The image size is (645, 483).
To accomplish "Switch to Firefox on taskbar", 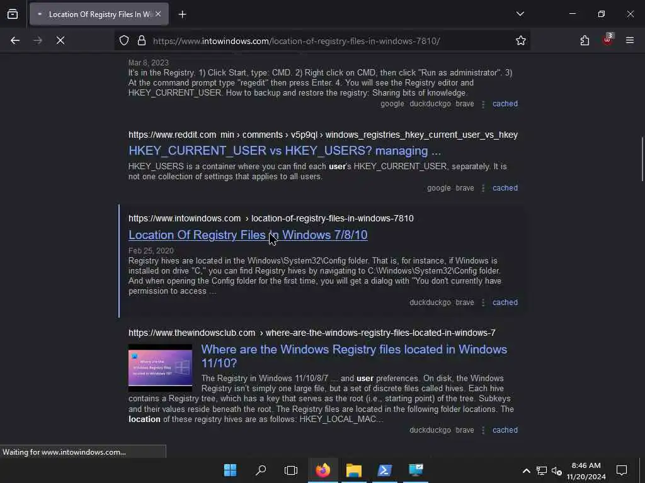I will coord(323,470).
